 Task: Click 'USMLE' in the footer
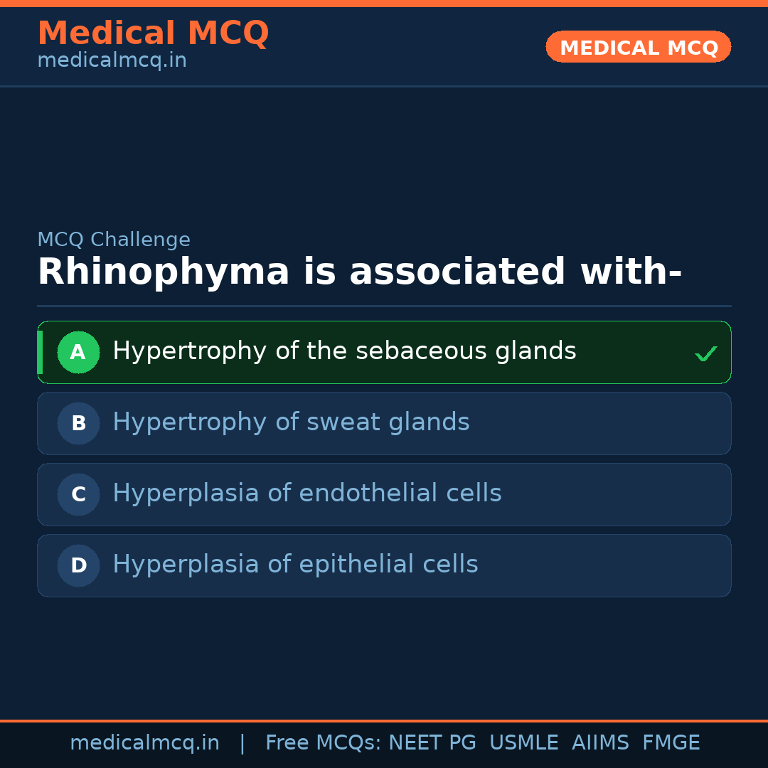pos(523,743)
